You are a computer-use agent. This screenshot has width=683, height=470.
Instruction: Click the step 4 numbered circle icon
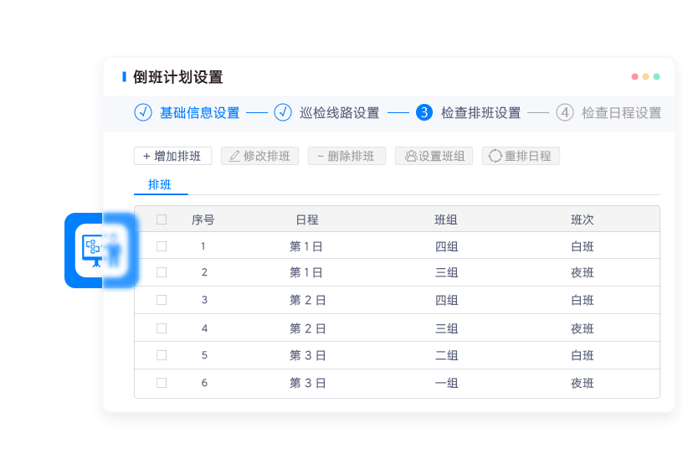(x=565, y=112)
